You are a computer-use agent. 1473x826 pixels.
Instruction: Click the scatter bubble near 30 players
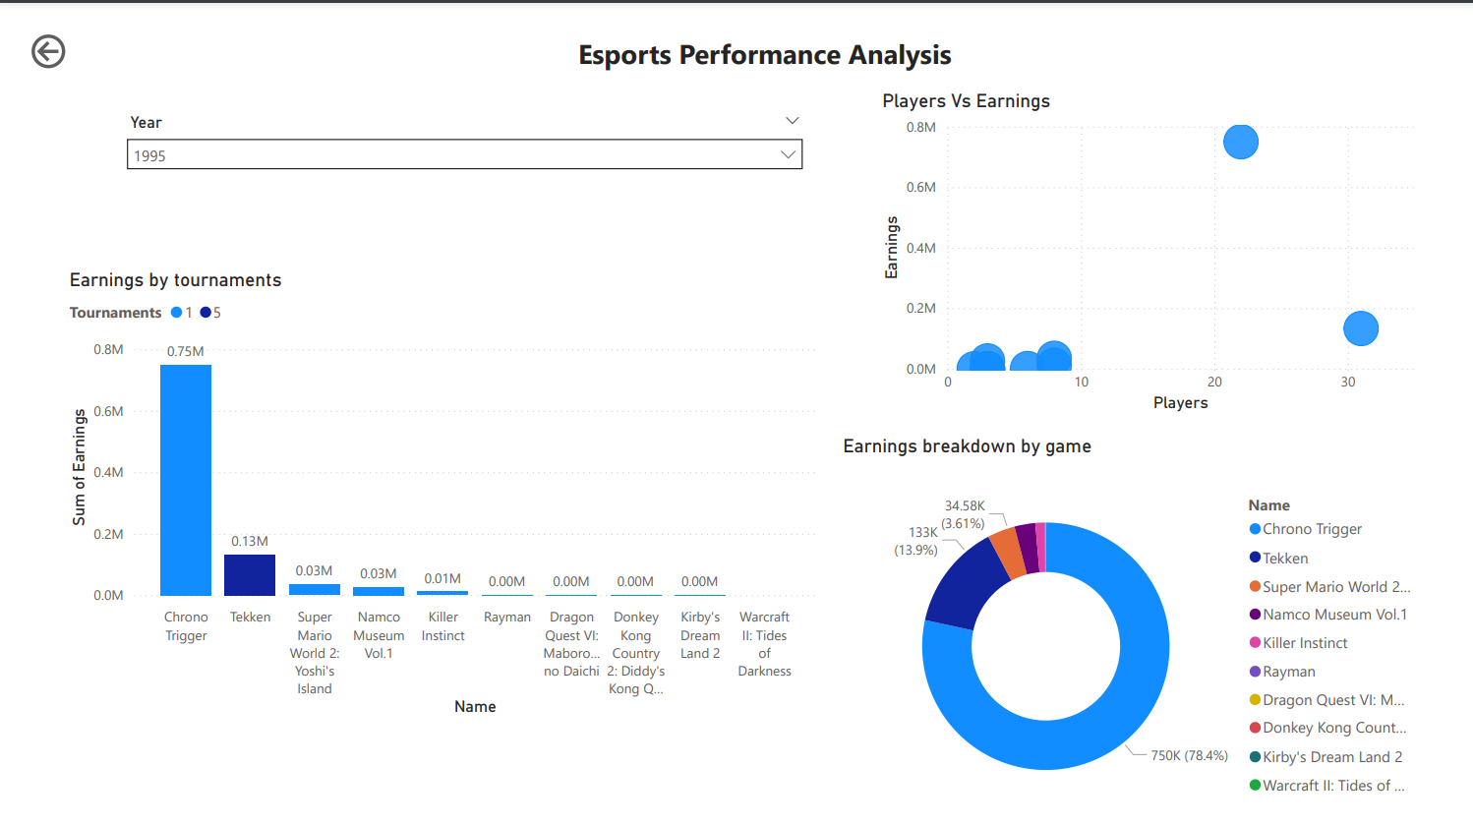1360,328
